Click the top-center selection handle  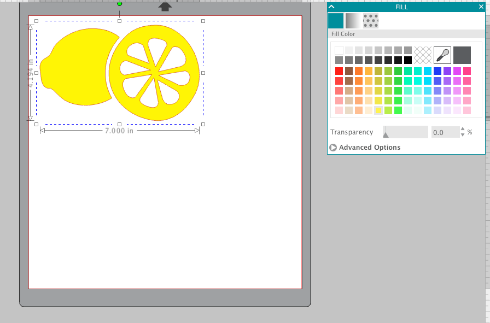[119, 21]
